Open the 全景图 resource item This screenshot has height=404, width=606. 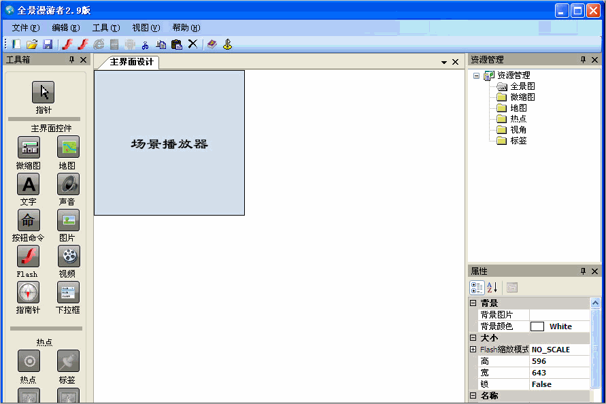coord(522,86)
